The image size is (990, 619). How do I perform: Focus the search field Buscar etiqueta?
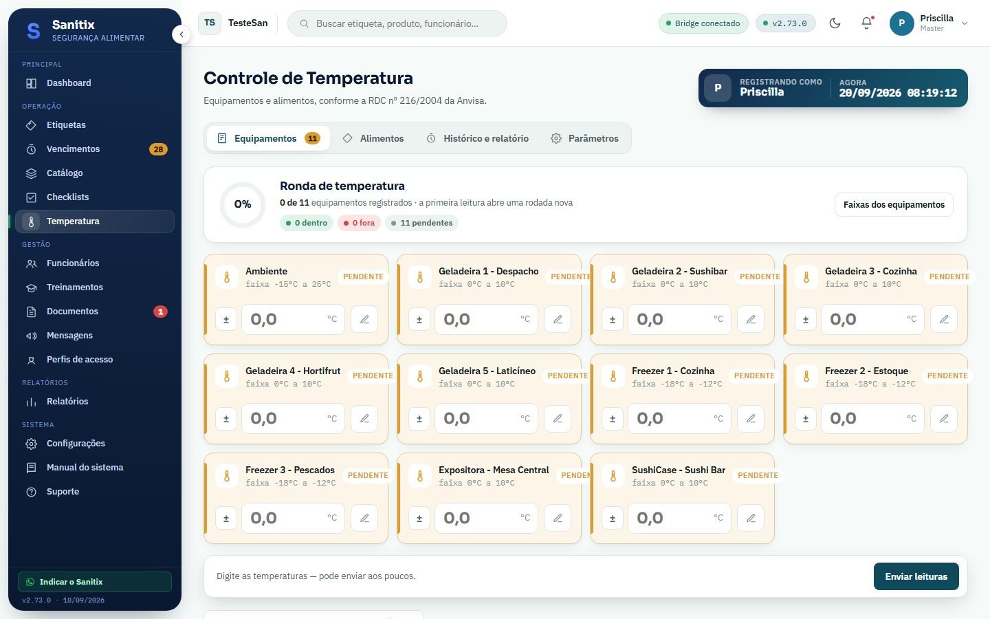click(397, 23)
